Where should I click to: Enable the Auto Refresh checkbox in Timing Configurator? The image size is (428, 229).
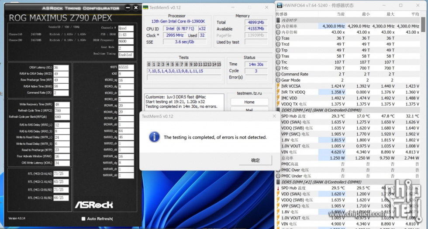[83, 219]
